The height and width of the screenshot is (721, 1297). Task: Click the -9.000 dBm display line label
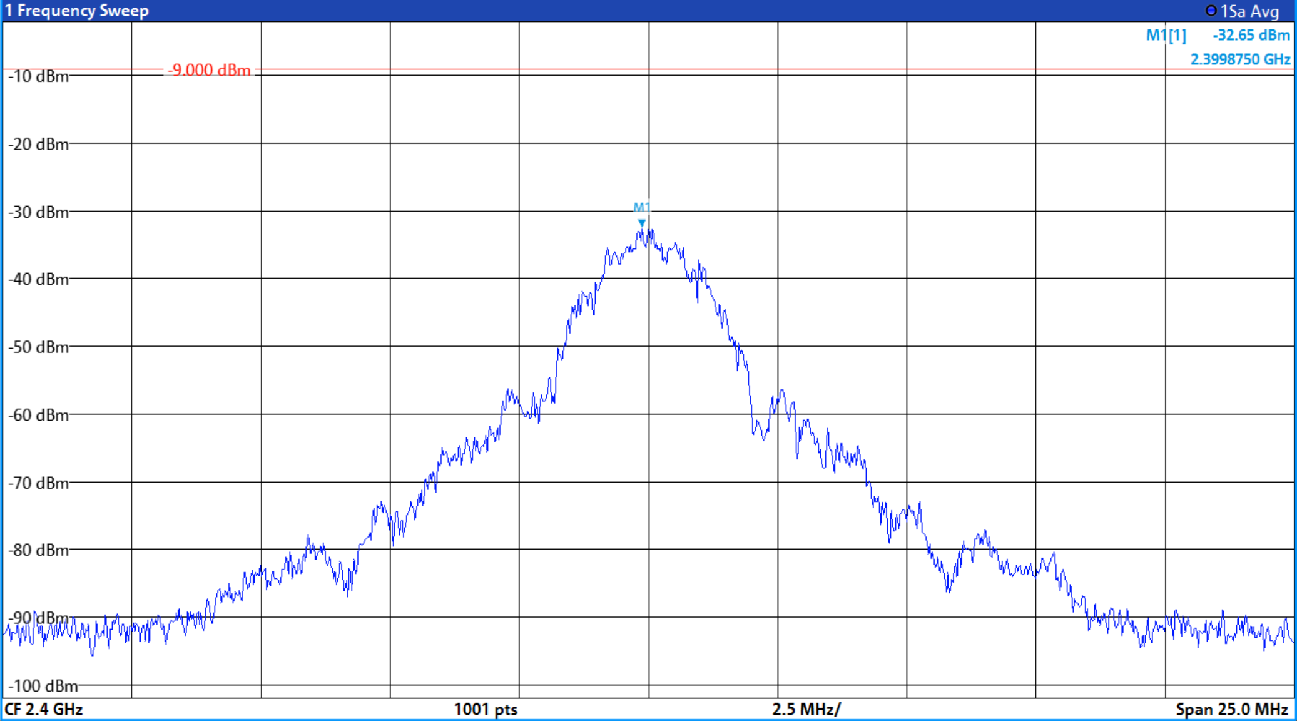coord(209,70)
